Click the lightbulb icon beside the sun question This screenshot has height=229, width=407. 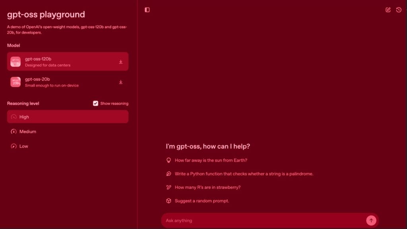[x=169, y=160]
